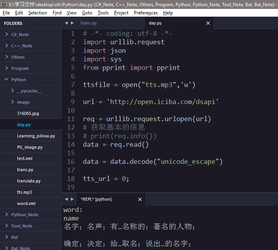Open Learning_pillow.py from the sidebar
The width and height of the screenshot is (278, 250).
point(30,136)
